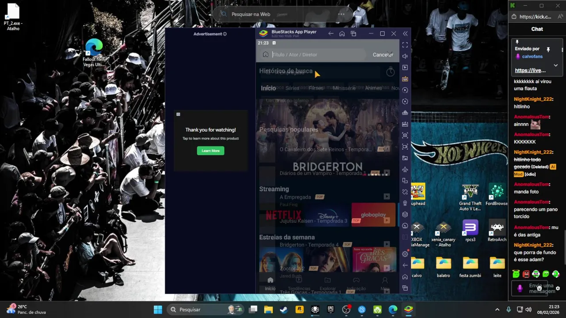The image size is (566, 318).
Task: Open Tendências in bottom navigation
Action: coord(299,284)
